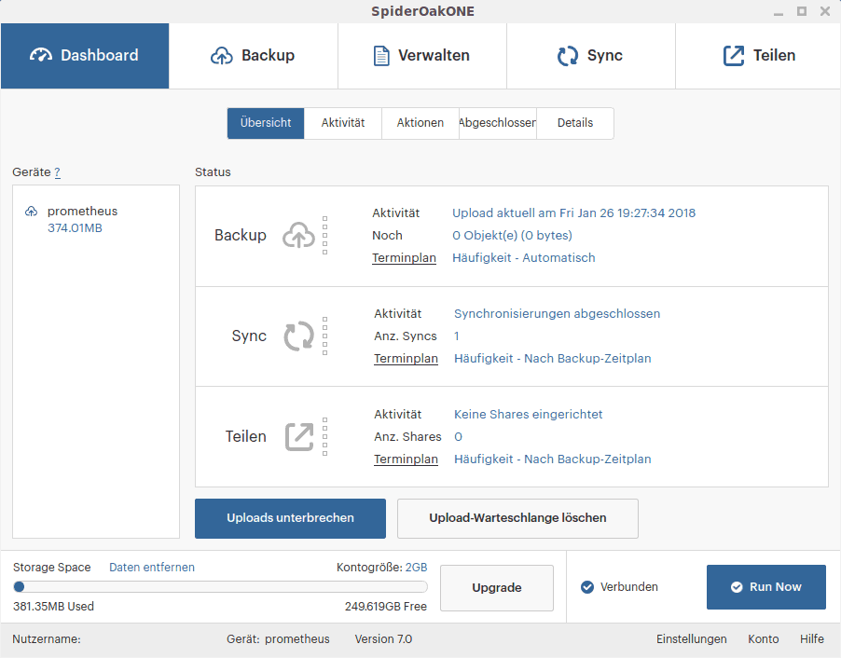Open Terminplan link in Sync row
The image size is (841, 658).
[x=406, y=359]
